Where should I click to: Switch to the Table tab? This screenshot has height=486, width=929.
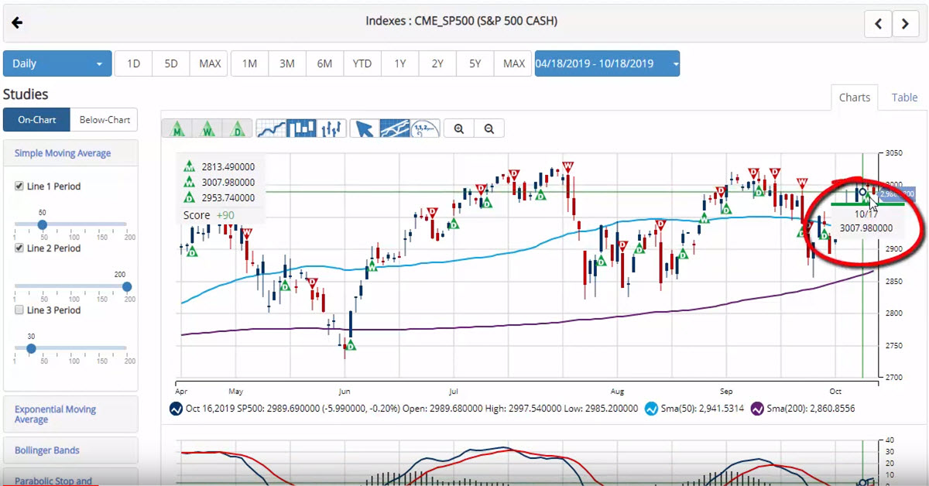(x=904, y=98)
